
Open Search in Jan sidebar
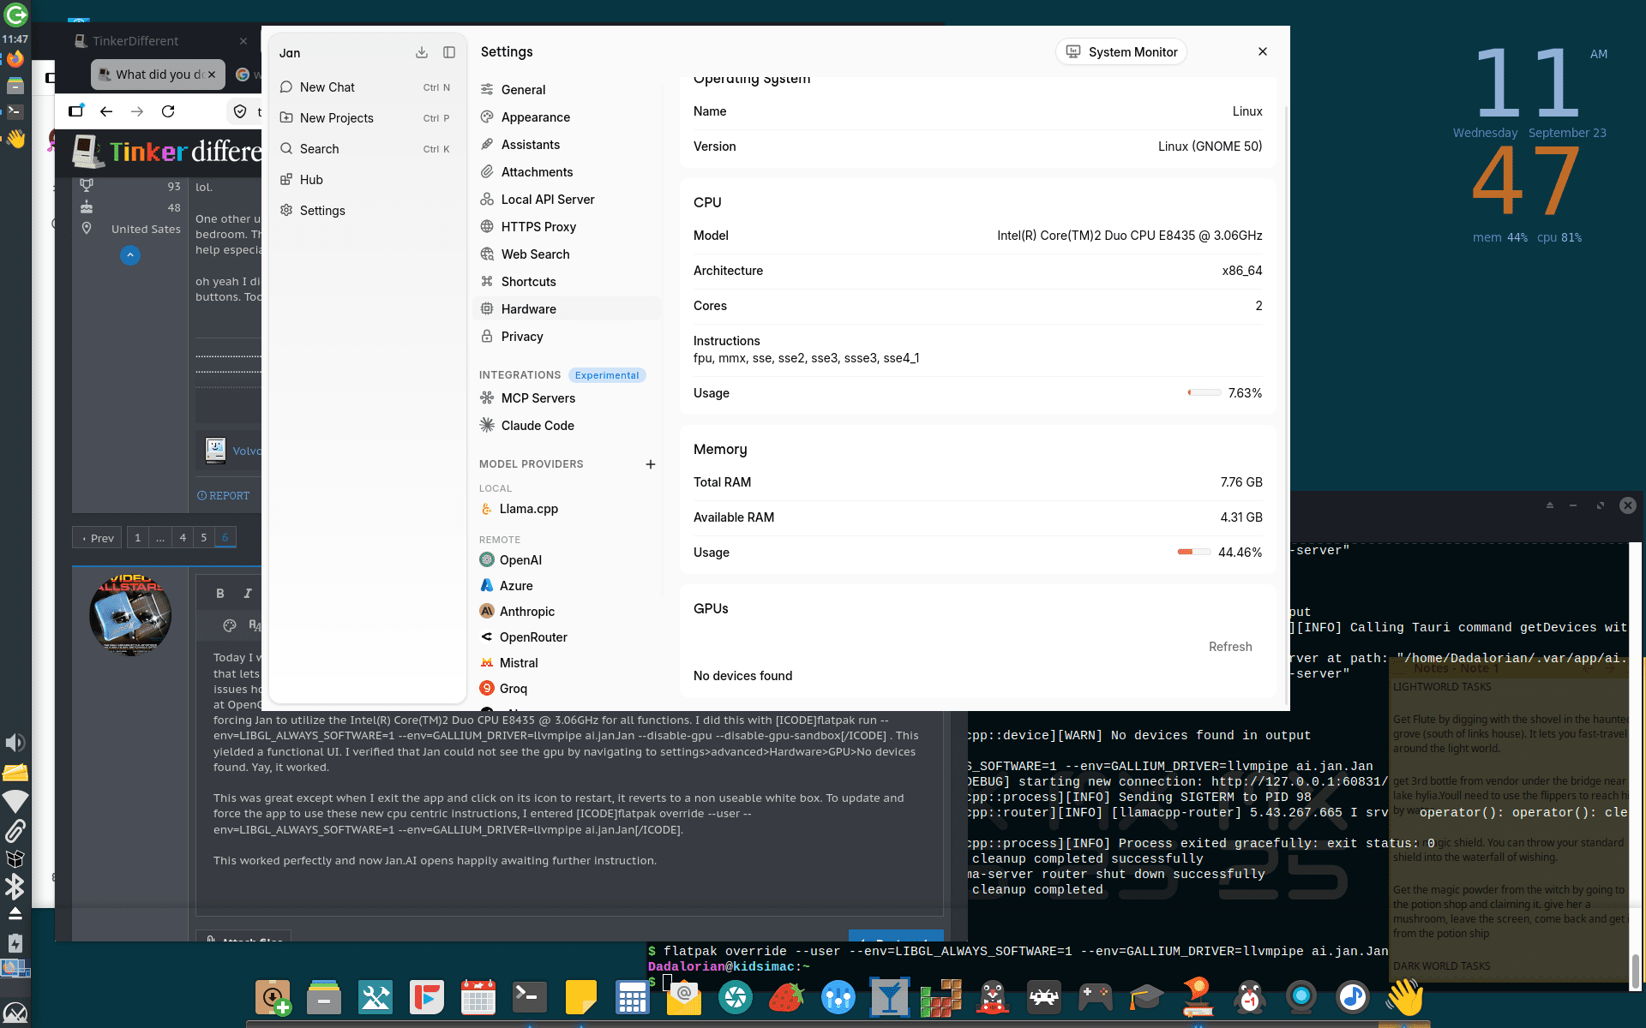(367, 149)
